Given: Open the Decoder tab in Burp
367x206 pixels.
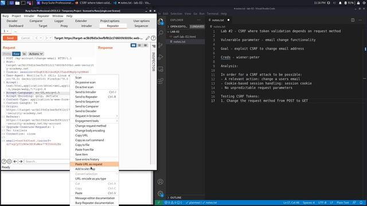Looking at the screenshot, I should pyautogui.click(x=12, y=21).
